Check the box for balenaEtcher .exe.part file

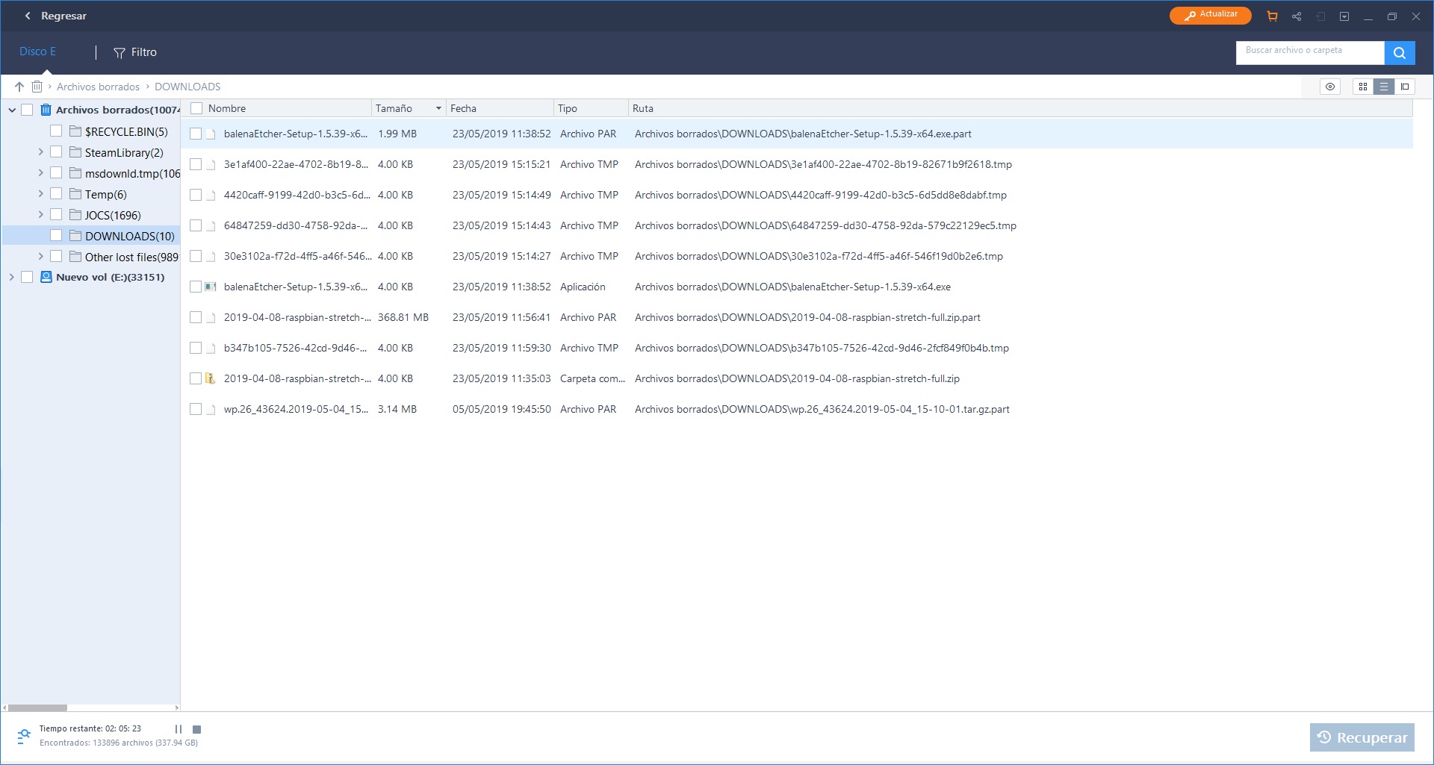(196, 134)
